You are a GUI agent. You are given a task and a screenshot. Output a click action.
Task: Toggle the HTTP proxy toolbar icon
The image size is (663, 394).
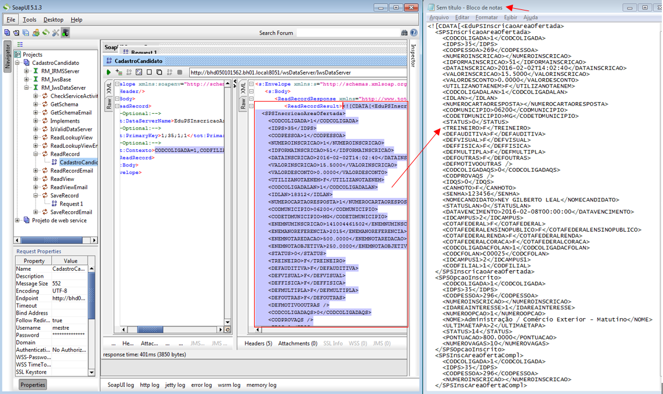[65, 33]
